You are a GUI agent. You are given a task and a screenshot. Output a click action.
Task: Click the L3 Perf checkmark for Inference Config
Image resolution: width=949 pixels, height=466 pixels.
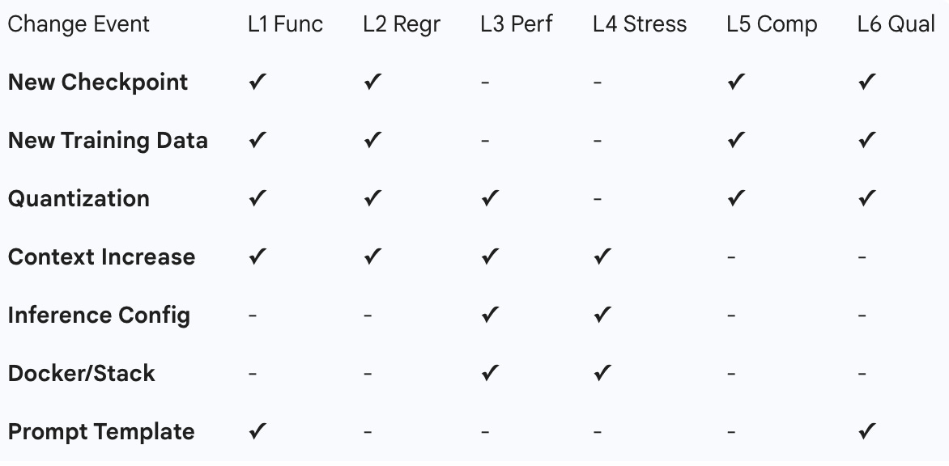(490, 315)
